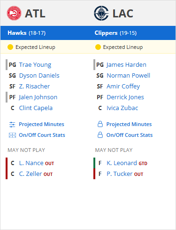Screen dimensions: 176x230
Task: Open L. Nance injured player link
Action: pyautogui.click(x=37, y=163)
